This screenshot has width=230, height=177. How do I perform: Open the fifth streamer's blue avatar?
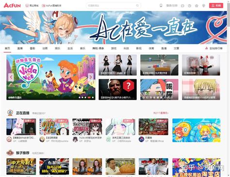[141, 139]
